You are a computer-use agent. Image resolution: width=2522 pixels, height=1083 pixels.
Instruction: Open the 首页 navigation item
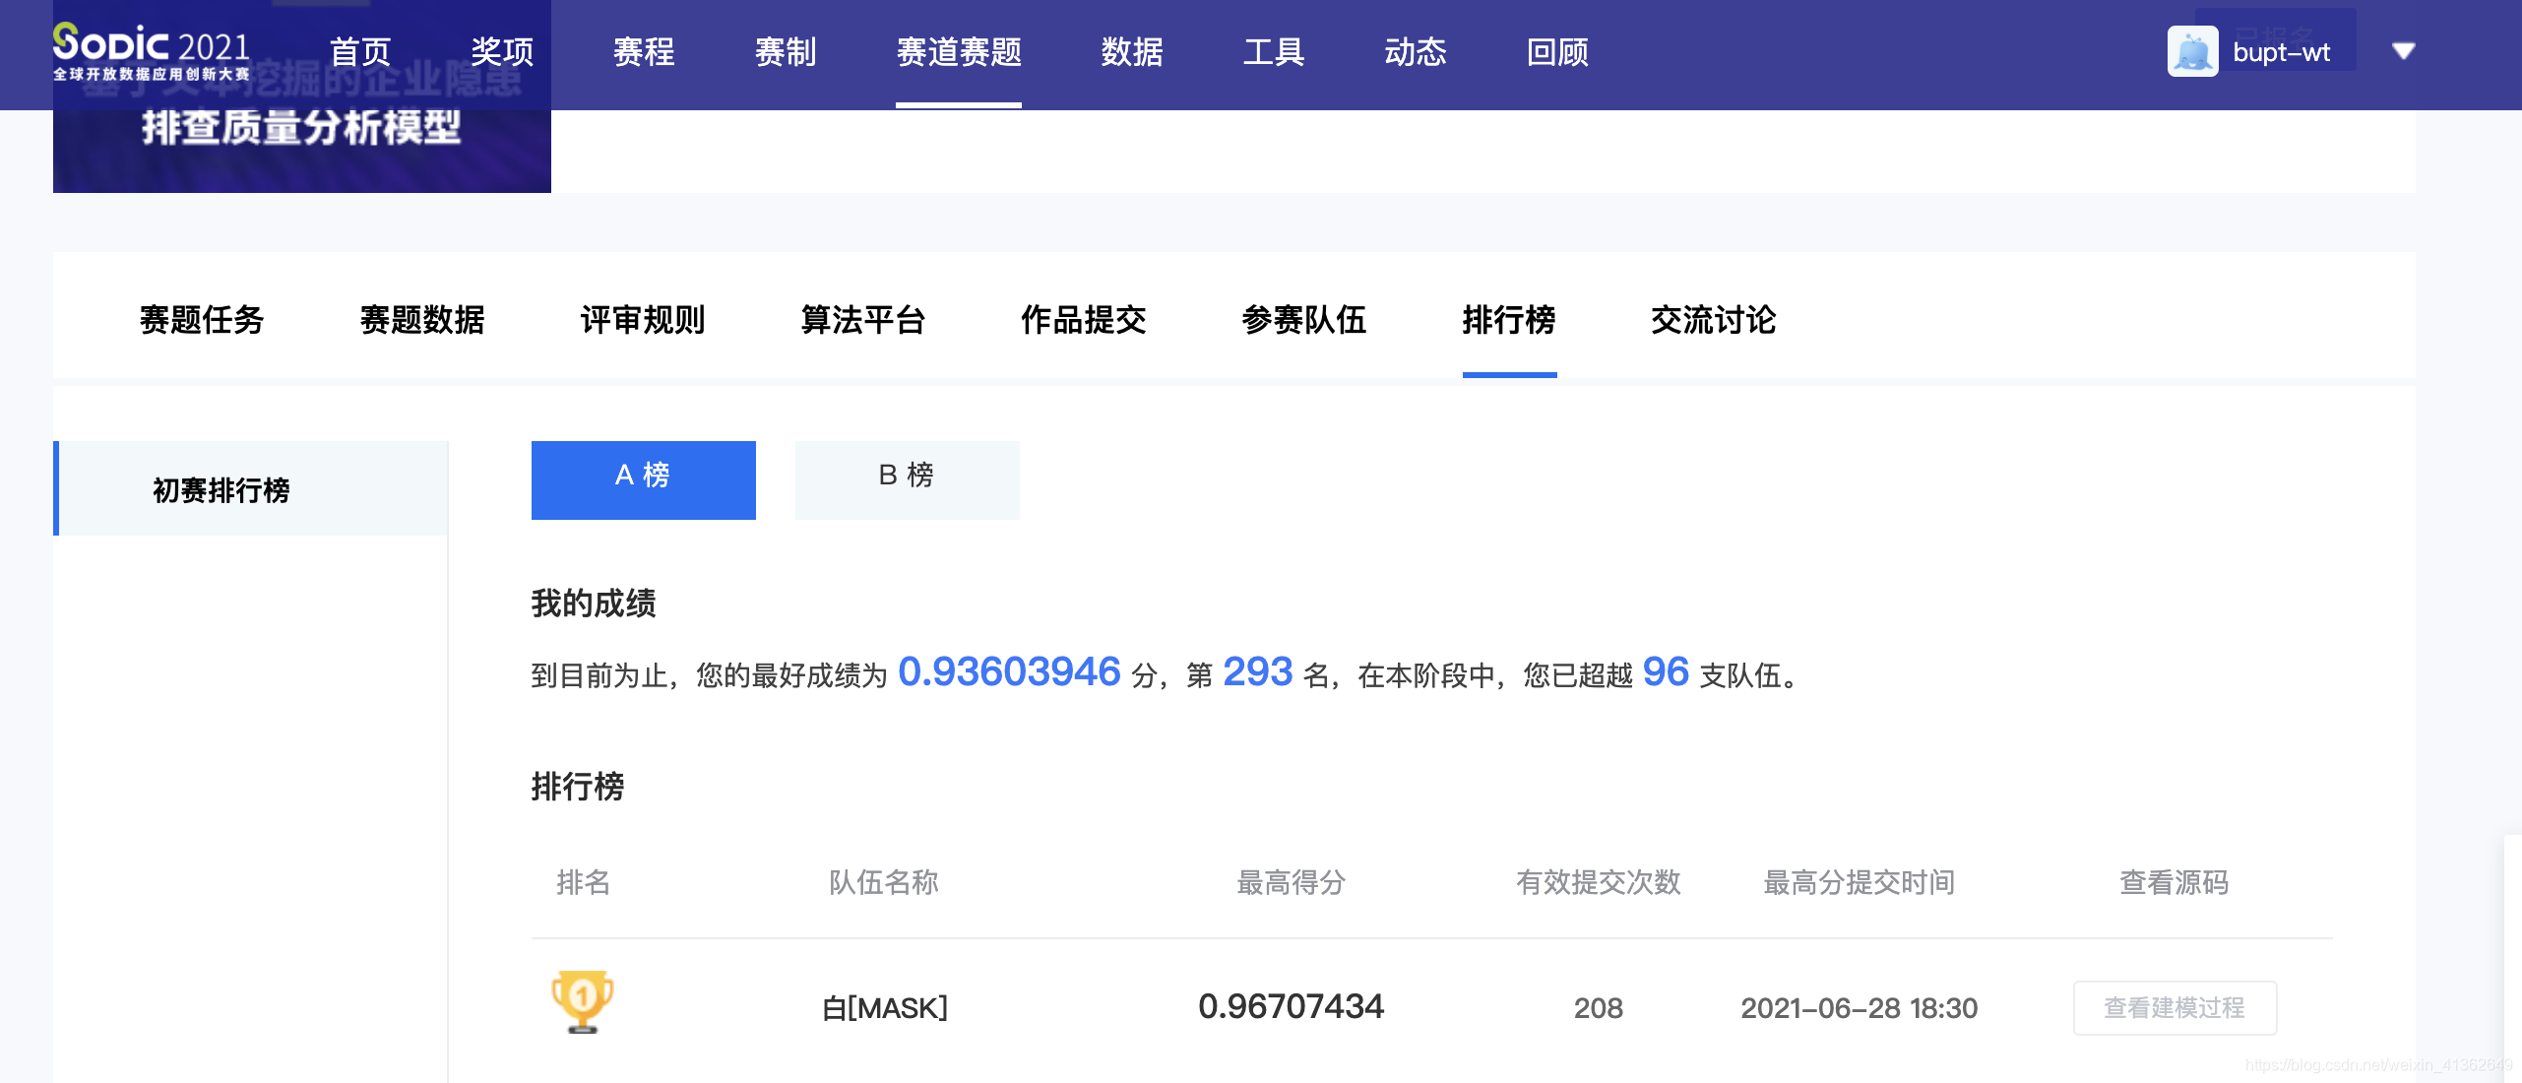359,51
